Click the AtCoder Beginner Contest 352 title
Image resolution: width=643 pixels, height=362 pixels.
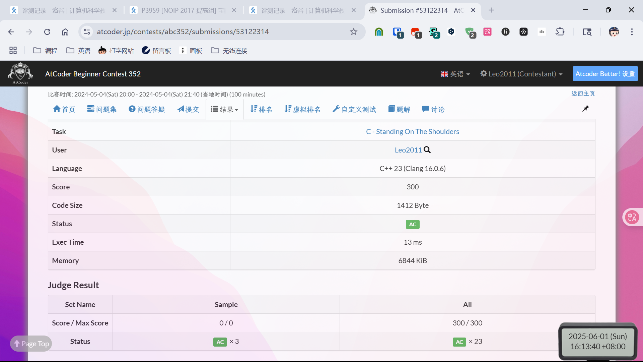pos(93,74)
